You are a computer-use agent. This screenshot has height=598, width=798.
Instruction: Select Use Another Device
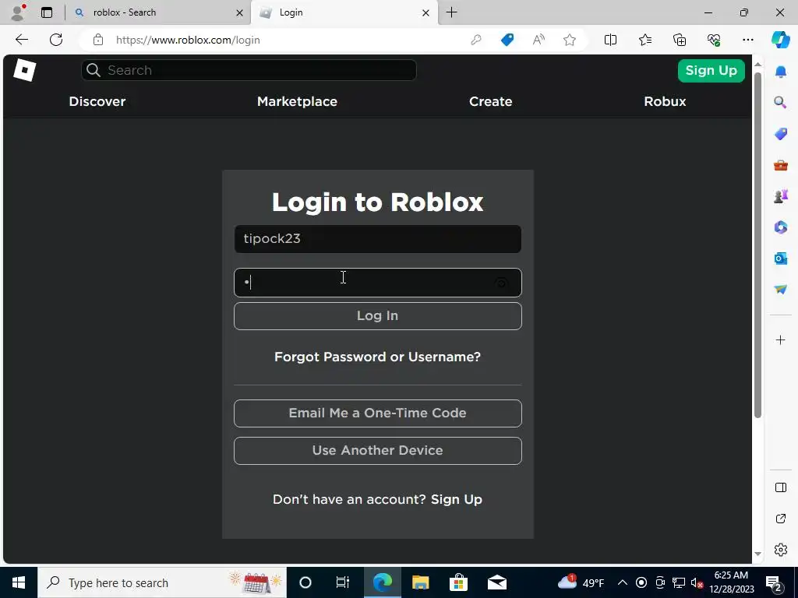(x=378, y=451)
